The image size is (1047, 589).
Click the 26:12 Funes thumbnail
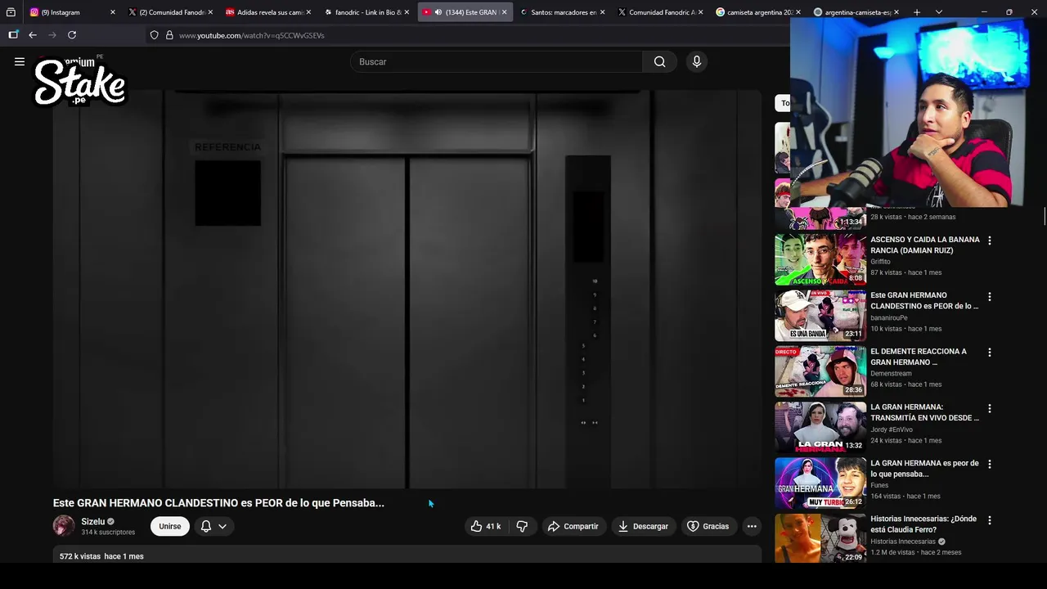(x=820, y=483)
